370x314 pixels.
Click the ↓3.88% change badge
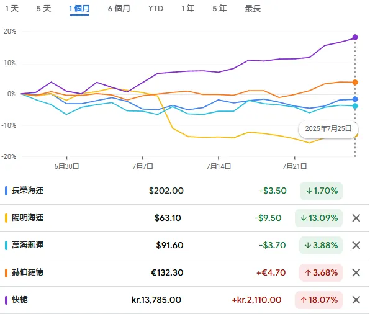tap(321, 245)
